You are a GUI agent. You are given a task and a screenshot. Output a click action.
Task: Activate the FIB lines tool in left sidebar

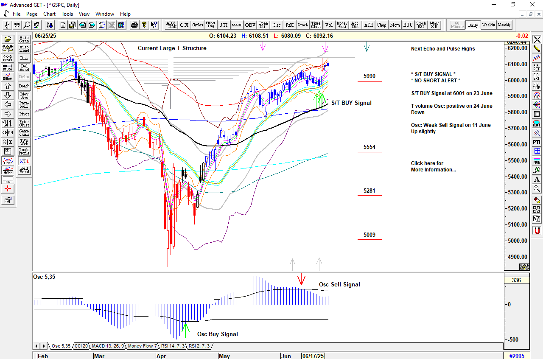[8, 179]
